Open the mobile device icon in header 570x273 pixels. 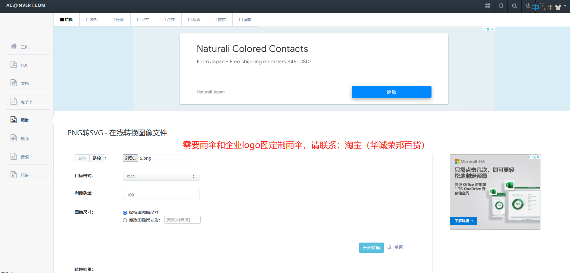[x=501, y=6]
